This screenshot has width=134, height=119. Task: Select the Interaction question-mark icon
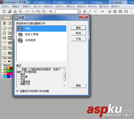10,23
